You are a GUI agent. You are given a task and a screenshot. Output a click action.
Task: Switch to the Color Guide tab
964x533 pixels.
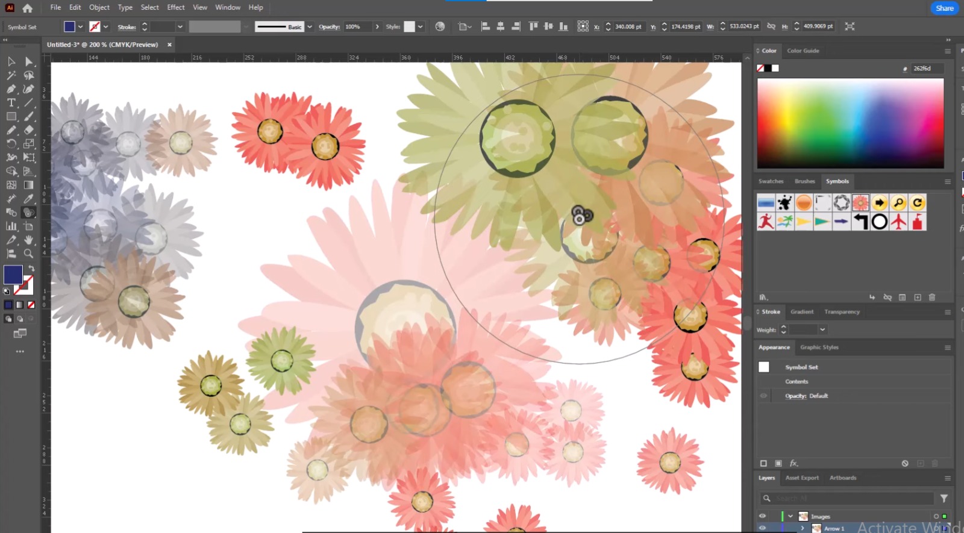click(x=803, y=51)
